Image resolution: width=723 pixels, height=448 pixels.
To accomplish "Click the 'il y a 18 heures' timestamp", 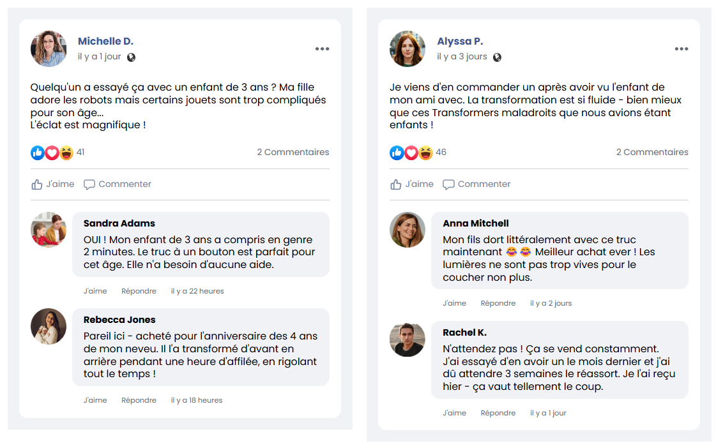I will click(197, 400).
